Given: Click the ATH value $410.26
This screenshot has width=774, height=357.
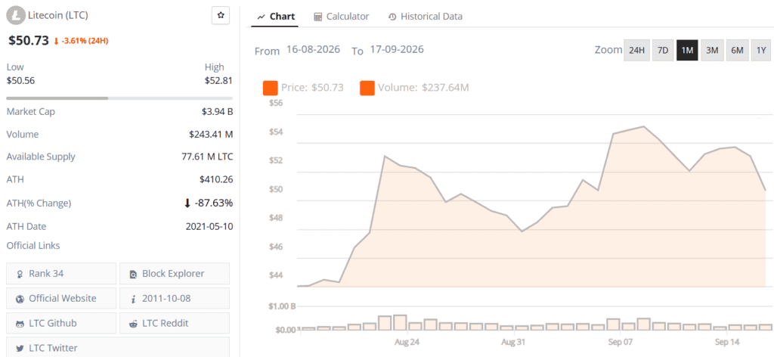Looking at the screenshot, I should click(216, 179).
